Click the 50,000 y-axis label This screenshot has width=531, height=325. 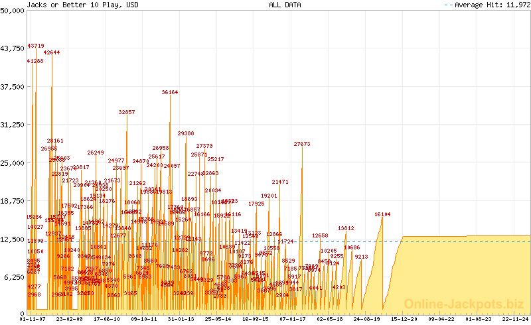pyautogui.click(x=13, y=10)
